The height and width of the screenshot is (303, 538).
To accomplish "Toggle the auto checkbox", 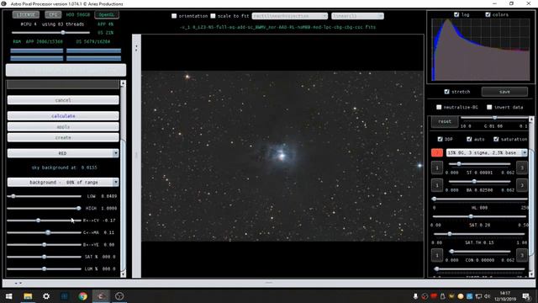I will coord(469,139).
